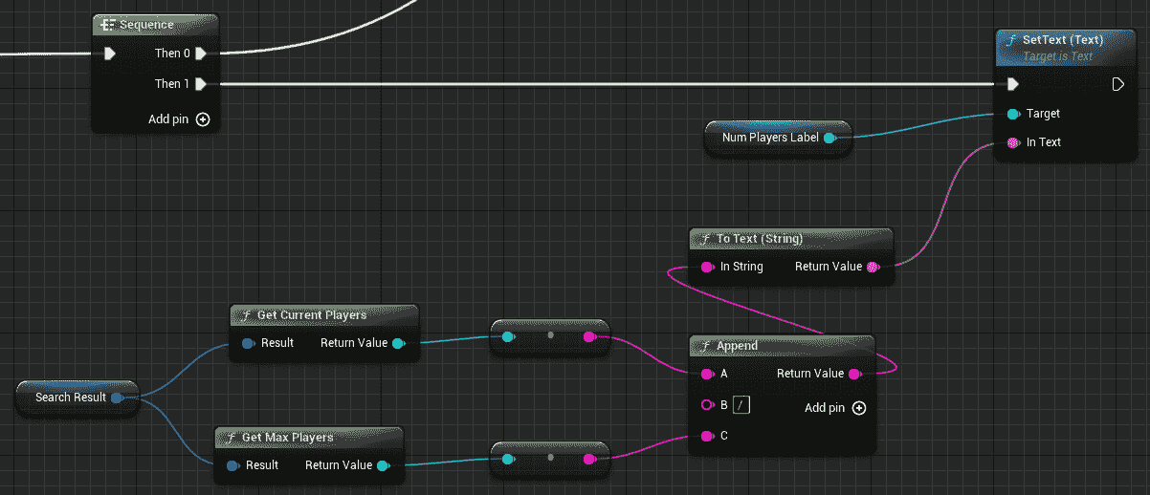Click Append node B input pin

coord(707,405)
